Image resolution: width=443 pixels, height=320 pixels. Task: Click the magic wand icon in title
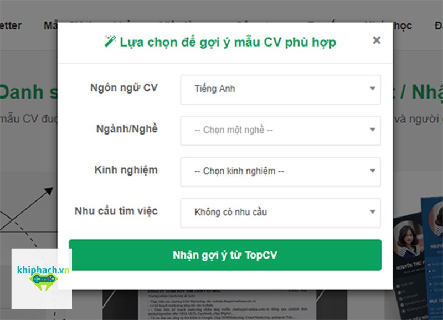click(110, 41)
